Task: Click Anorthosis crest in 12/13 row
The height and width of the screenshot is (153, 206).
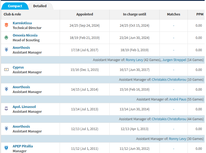Action: [6, 128]
